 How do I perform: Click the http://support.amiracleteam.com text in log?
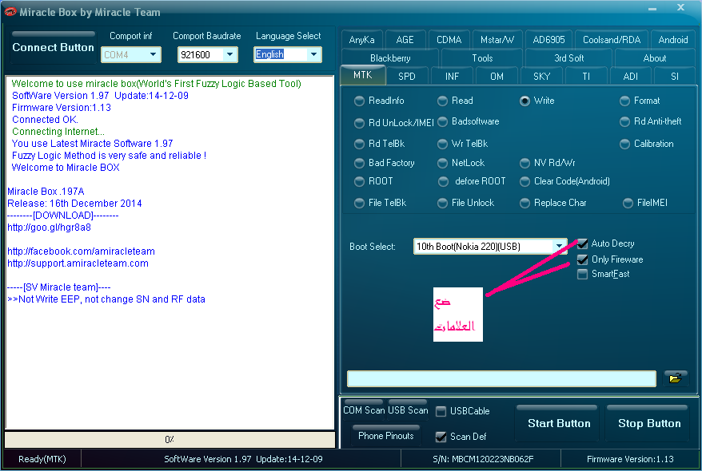coord(78,263)
